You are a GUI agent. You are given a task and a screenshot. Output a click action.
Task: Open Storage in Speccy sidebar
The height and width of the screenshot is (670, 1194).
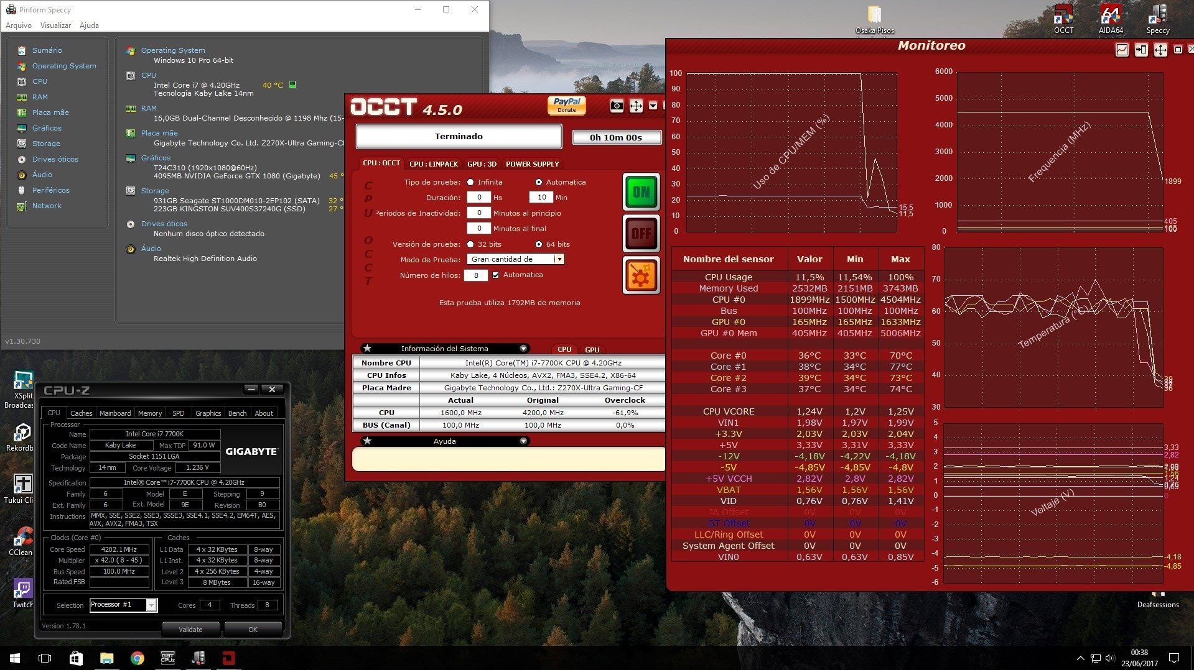pos(46,144)
